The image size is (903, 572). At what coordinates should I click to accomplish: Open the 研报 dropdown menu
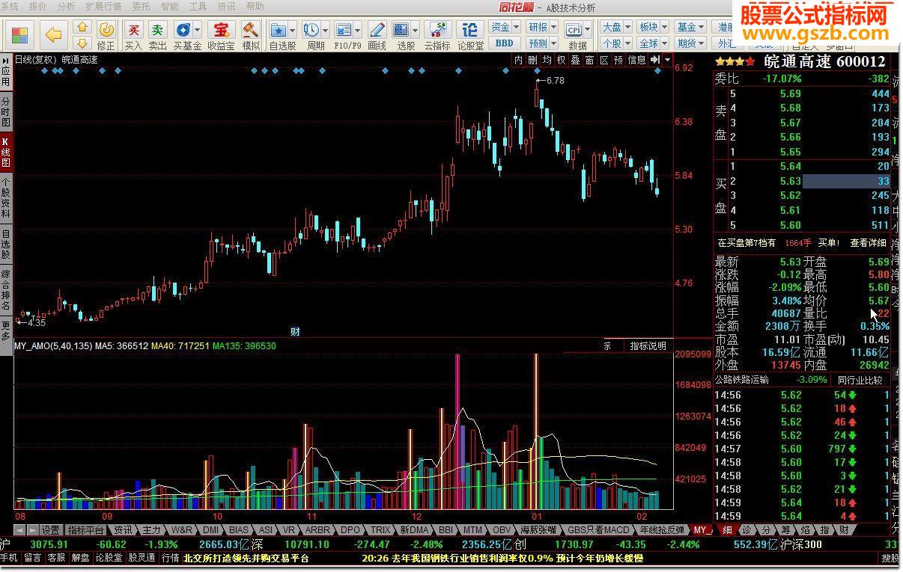click(x=543, y=27)
